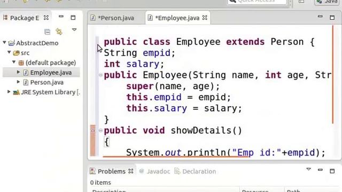Viewport: 342px width, 192px height.
Task: Click the Open Perspective icon
Action: click(x=301, y=2)
